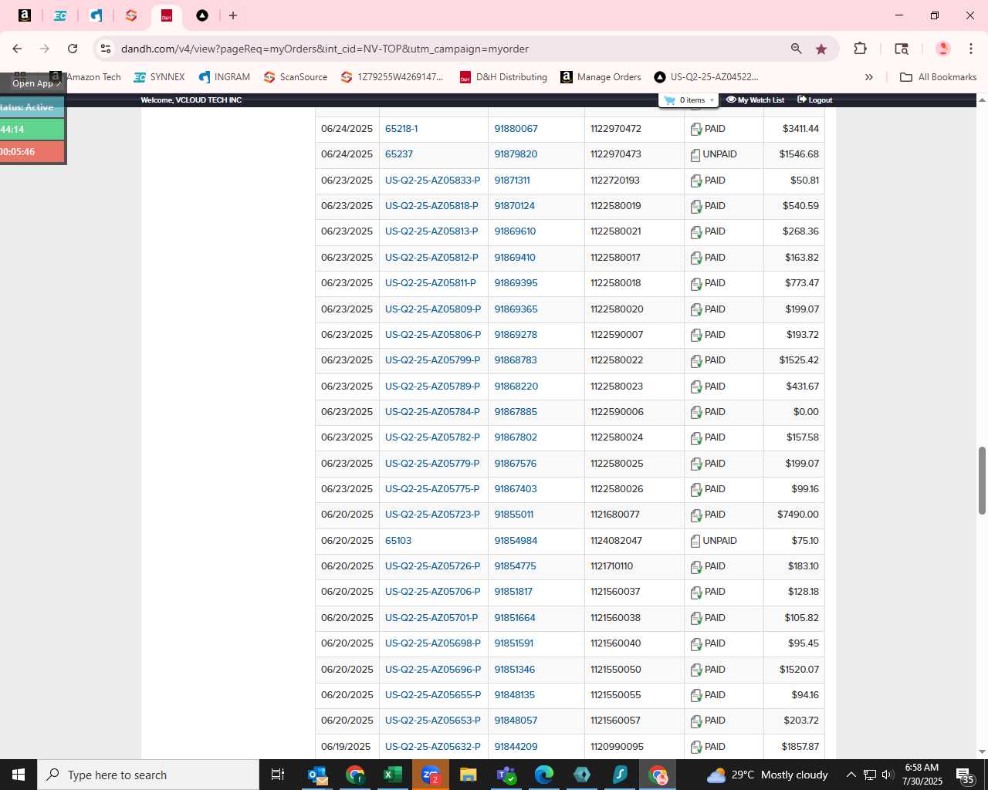The image size is (988, 790).
Task: Bookmark this page with the star icon
Action: 821,49
